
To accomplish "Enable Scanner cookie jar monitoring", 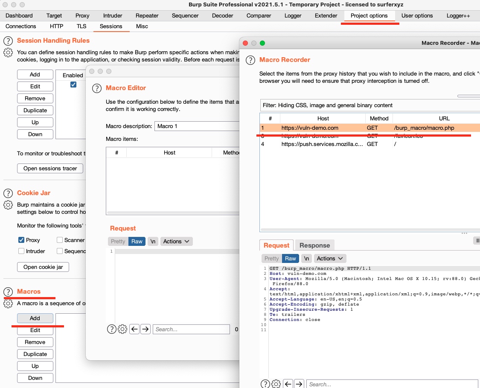I will (x=60, y=240).
